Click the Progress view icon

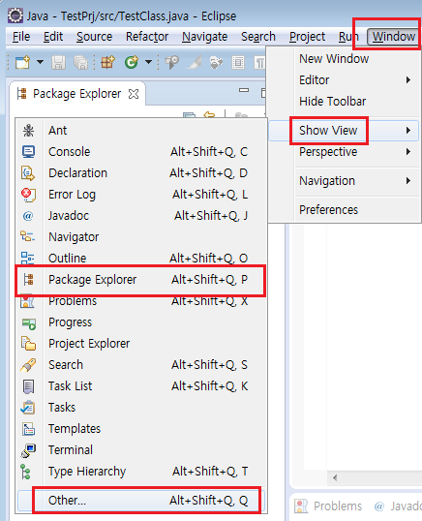29,323
